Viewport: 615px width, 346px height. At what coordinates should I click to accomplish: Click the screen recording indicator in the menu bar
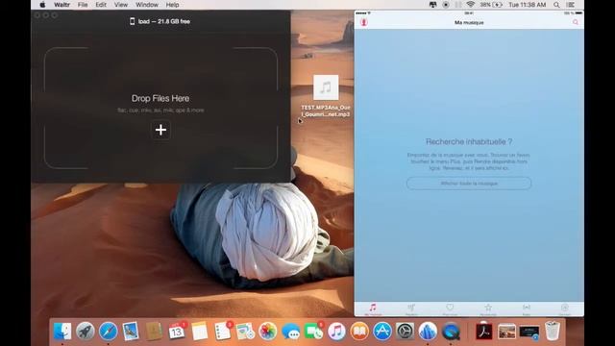click(446, 5)
